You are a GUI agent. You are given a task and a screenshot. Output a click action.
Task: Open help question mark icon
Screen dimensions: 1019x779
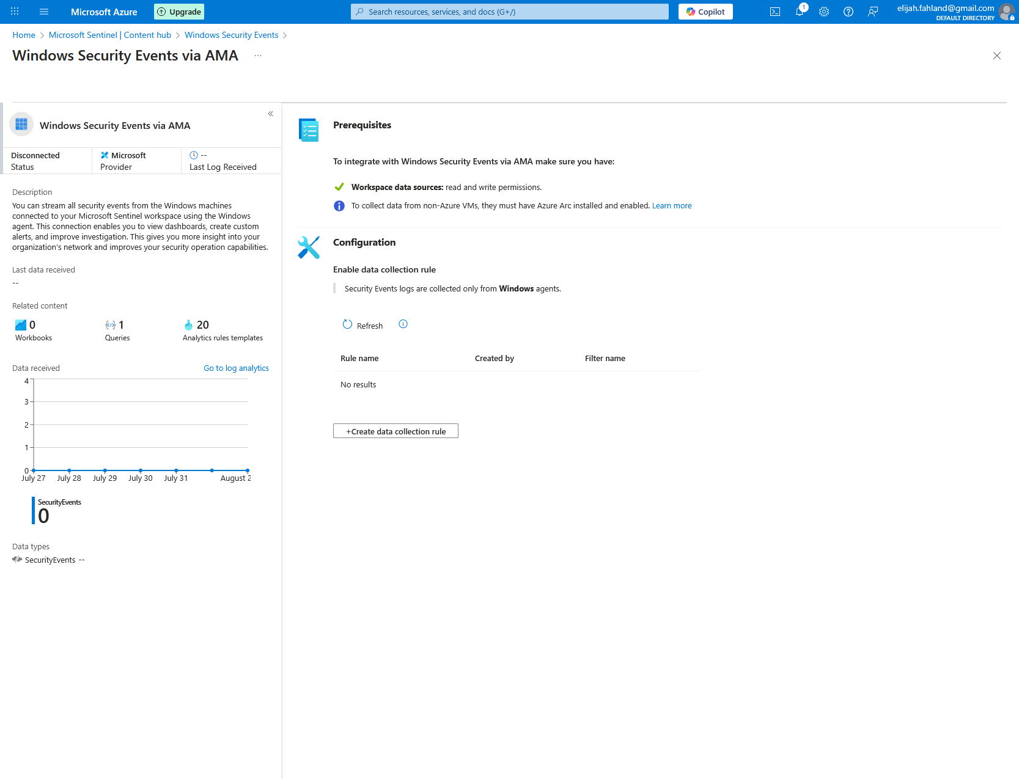click(848, 12)
